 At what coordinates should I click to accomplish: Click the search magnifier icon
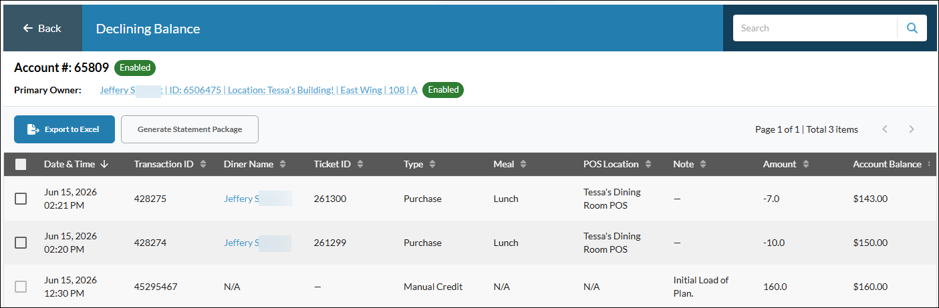click(x=912, y=28)
